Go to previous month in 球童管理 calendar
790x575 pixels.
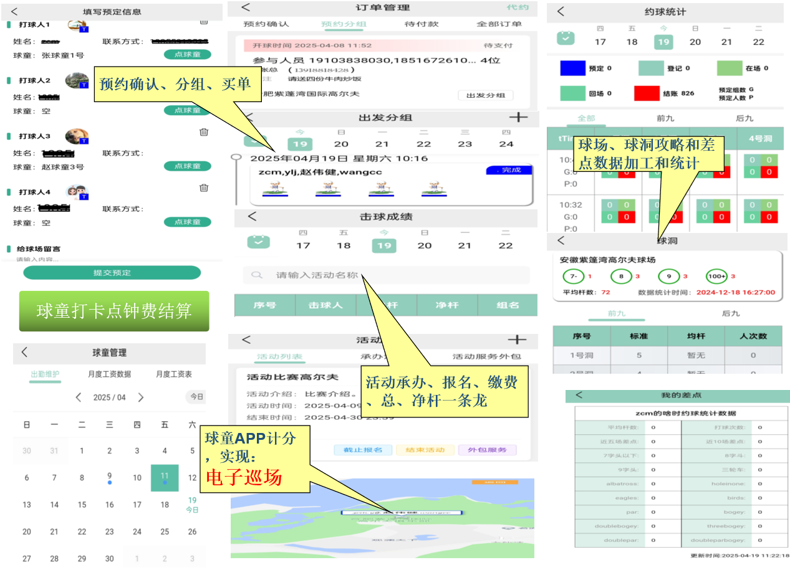tap(79, 397)
